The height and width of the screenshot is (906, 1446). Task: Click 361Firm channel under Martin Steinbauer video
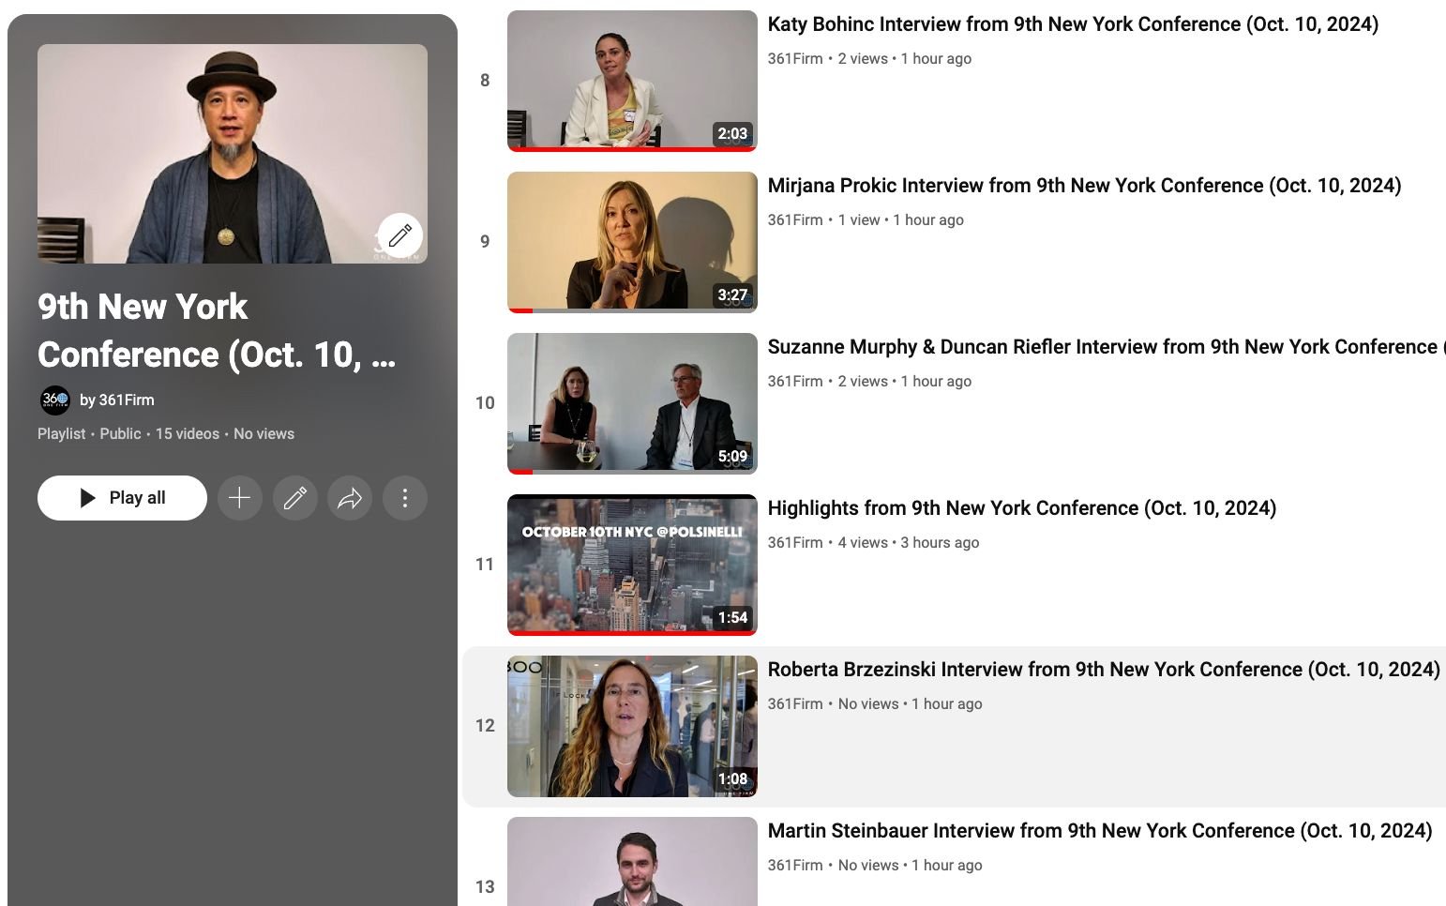795,866
